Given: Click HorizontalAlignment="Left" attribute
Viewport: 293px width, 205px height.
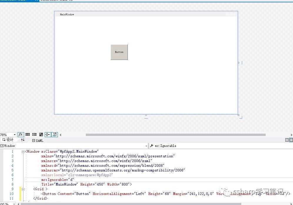Looking at the screenshot, I should [x=119, y=194].
